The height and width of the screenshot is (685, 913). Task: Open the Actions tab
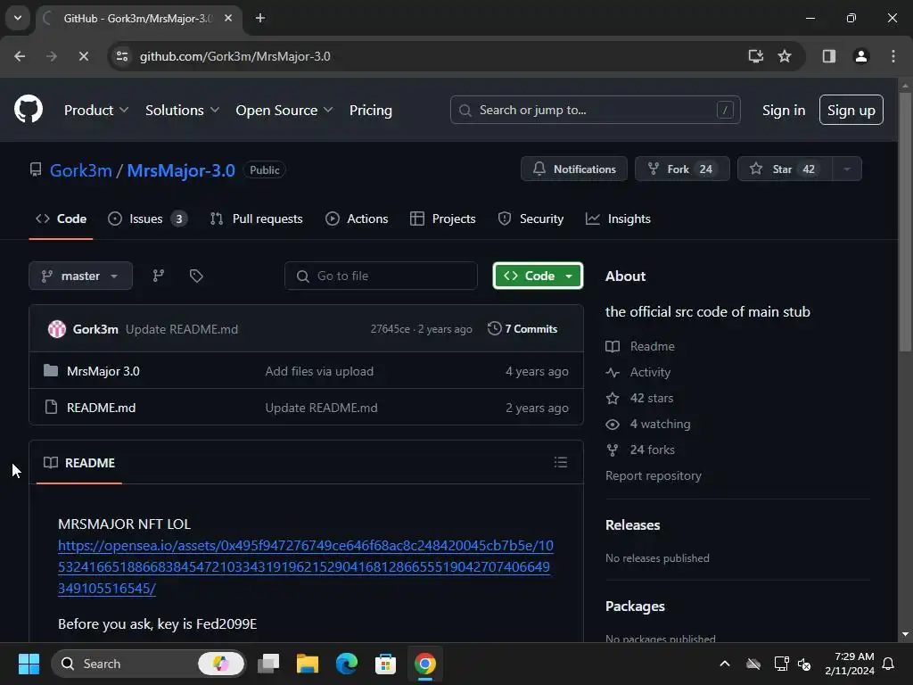(x=357, y=219)
